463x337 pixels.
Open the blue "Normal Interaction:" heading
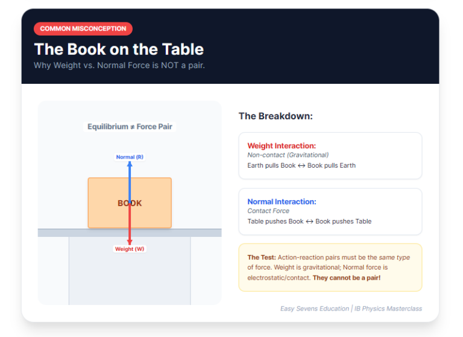pyautogui.click(x=282, y=202)
